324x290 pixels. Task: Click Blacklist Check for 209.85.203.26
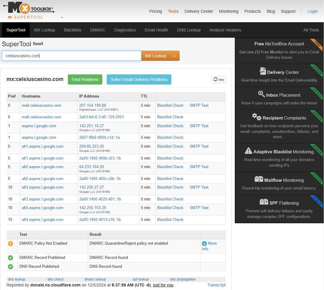pyautogui.click(x=170, y=146)
